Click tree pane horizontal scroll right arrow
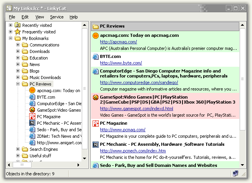This screenshot has height=183, width=252. coord(78,165)
